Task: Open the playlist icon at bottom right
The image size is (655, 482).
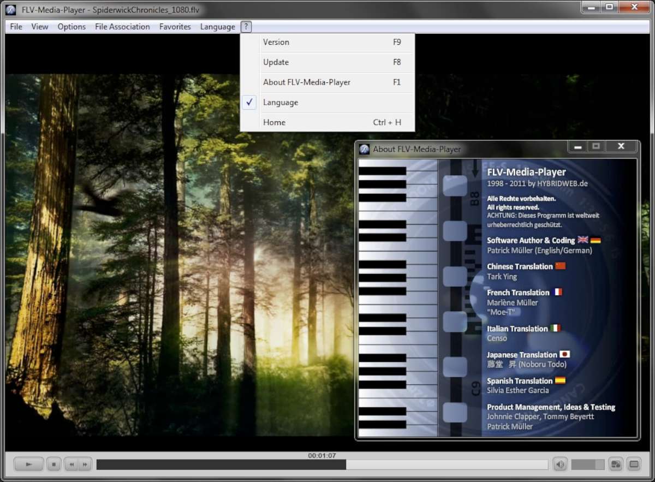Action: click(x=634, y=465)
